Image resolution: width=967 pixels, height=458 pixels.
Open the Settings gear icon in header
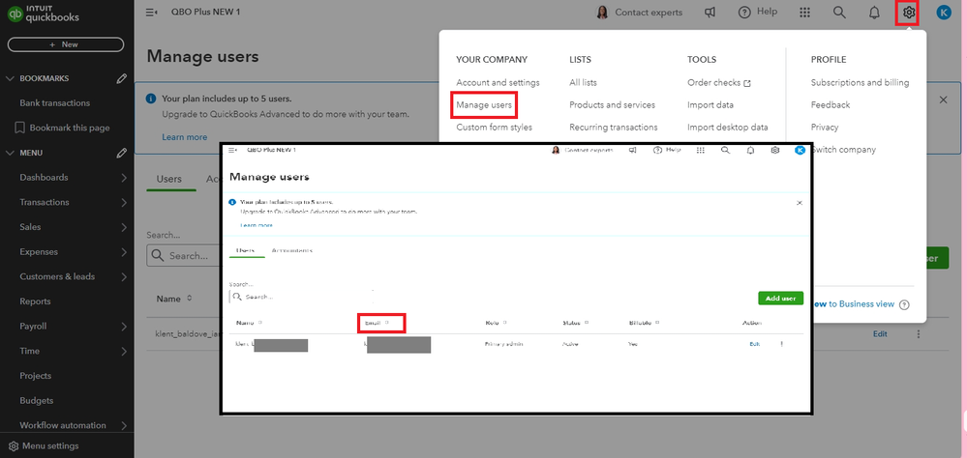908,13
